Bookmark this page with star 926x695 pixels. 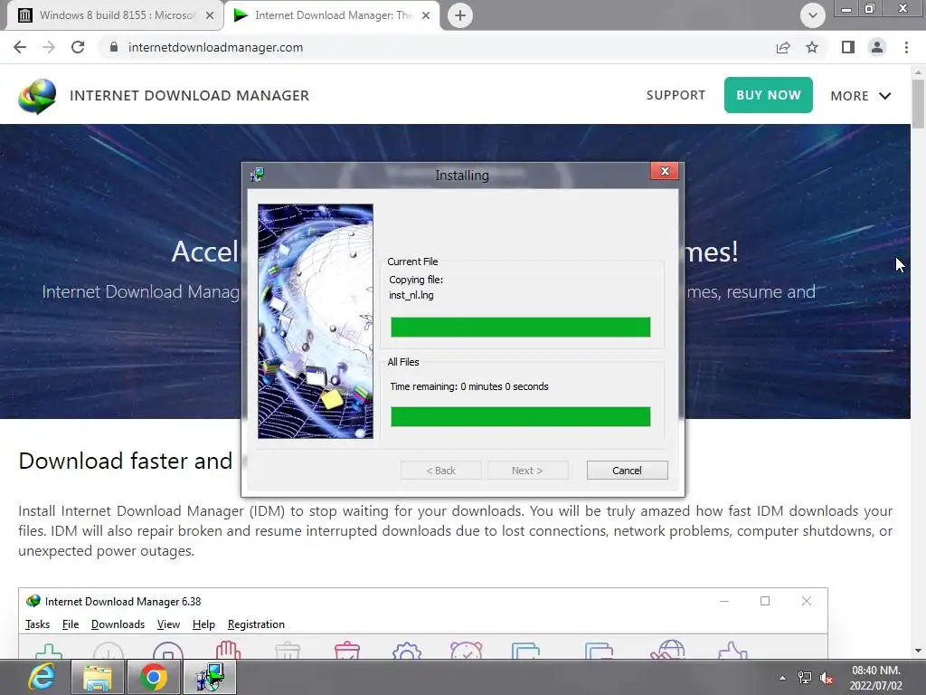click(x=812, y=47)
